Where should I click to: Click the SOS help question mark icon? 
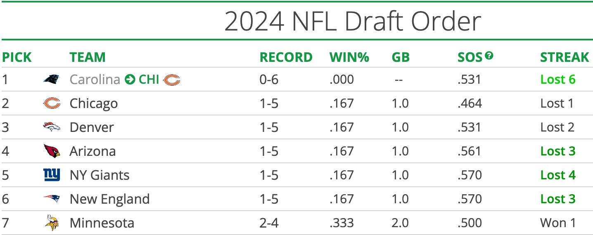pyautogui.click(x=489, y=55)
